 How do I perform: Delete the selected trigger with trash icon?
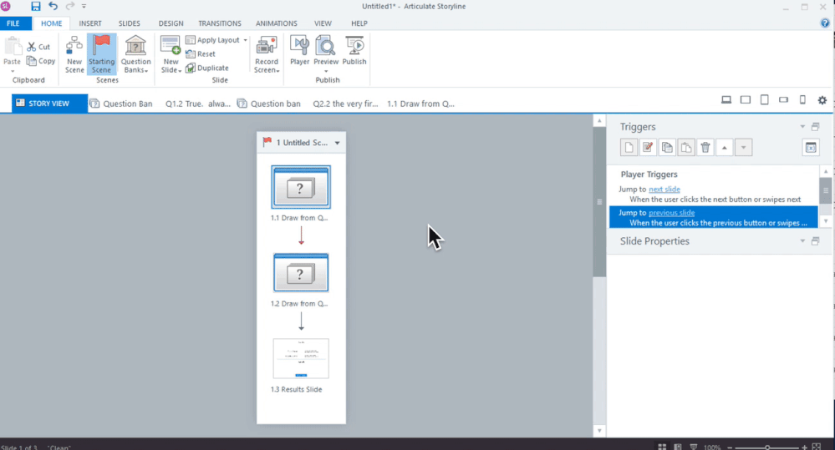705,148
